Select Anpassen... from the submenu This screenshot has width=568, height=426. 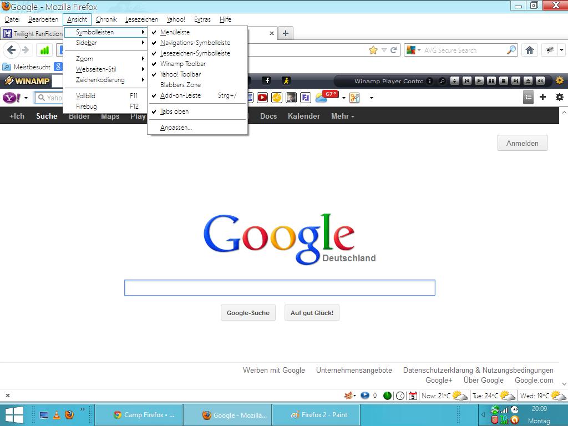pos(176,128)
